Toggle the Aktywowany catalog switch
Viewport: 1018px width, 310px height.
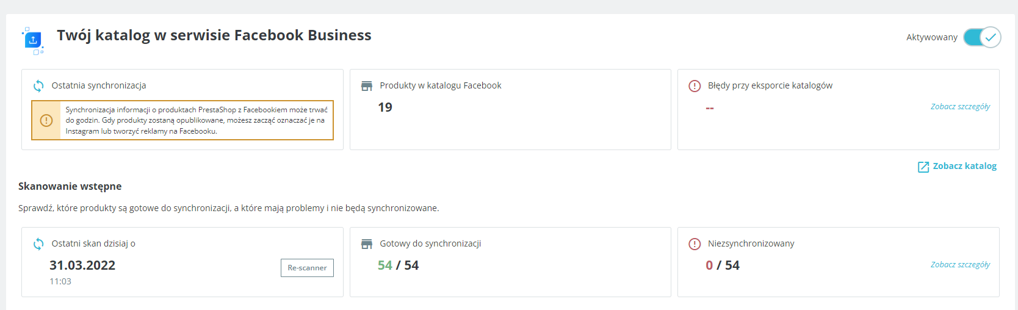[x=982, y=37]
